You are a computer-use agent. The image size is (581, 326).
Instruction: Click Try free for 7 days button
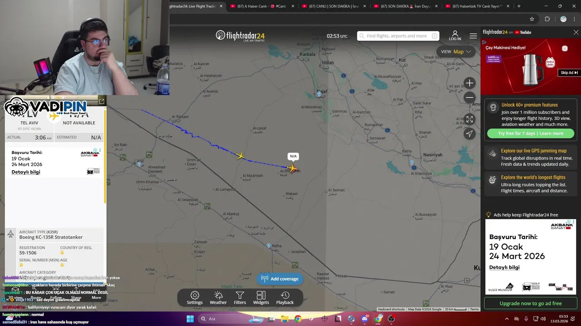(x=530, y=134)
